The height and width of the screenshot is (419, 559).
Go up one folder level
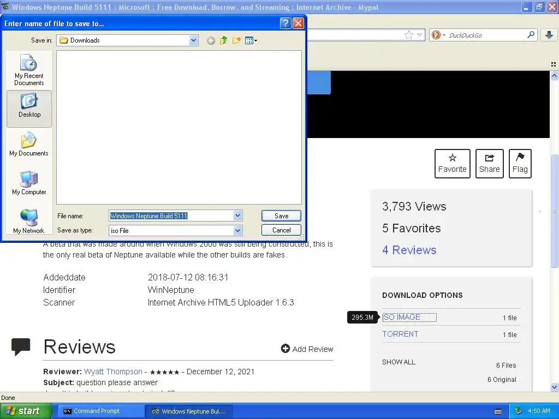(223, 40)
